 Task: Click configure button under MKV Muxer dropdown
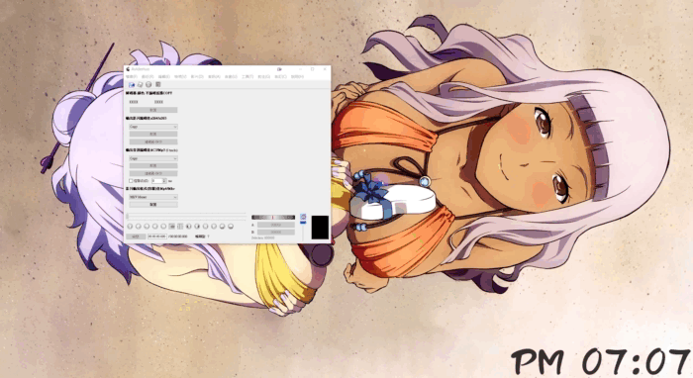click(x=153, y=205)
